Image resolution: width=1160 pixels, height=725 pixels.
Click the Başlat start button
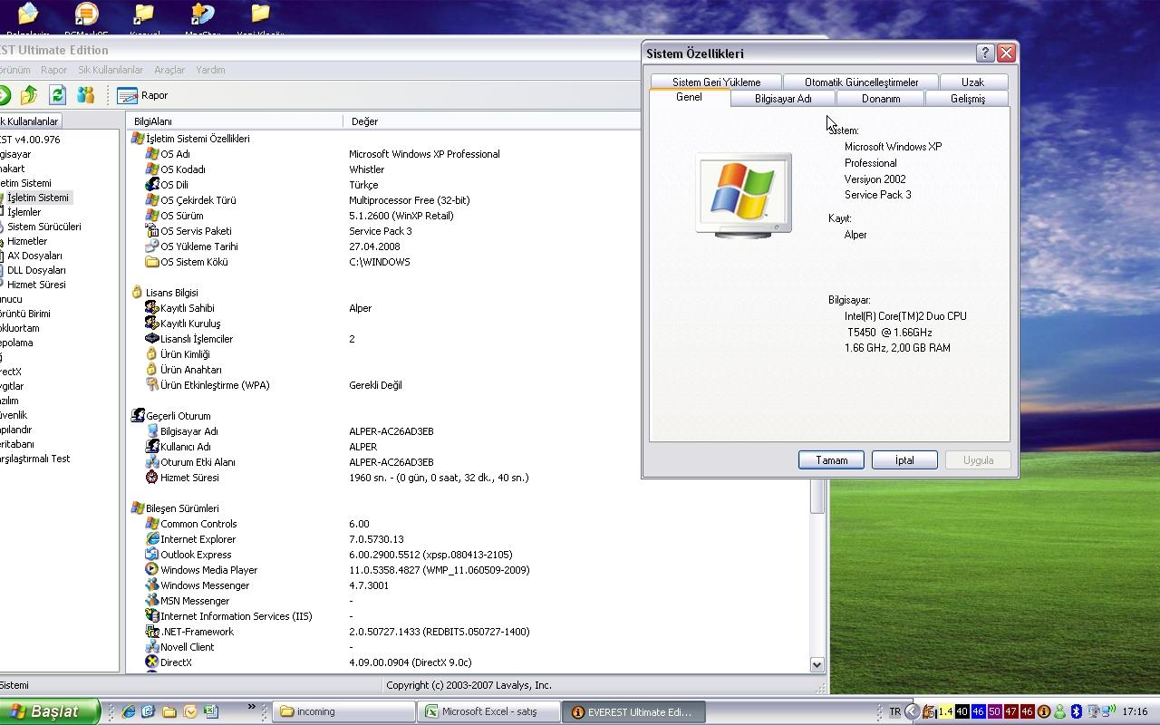(x=48, y=711)
